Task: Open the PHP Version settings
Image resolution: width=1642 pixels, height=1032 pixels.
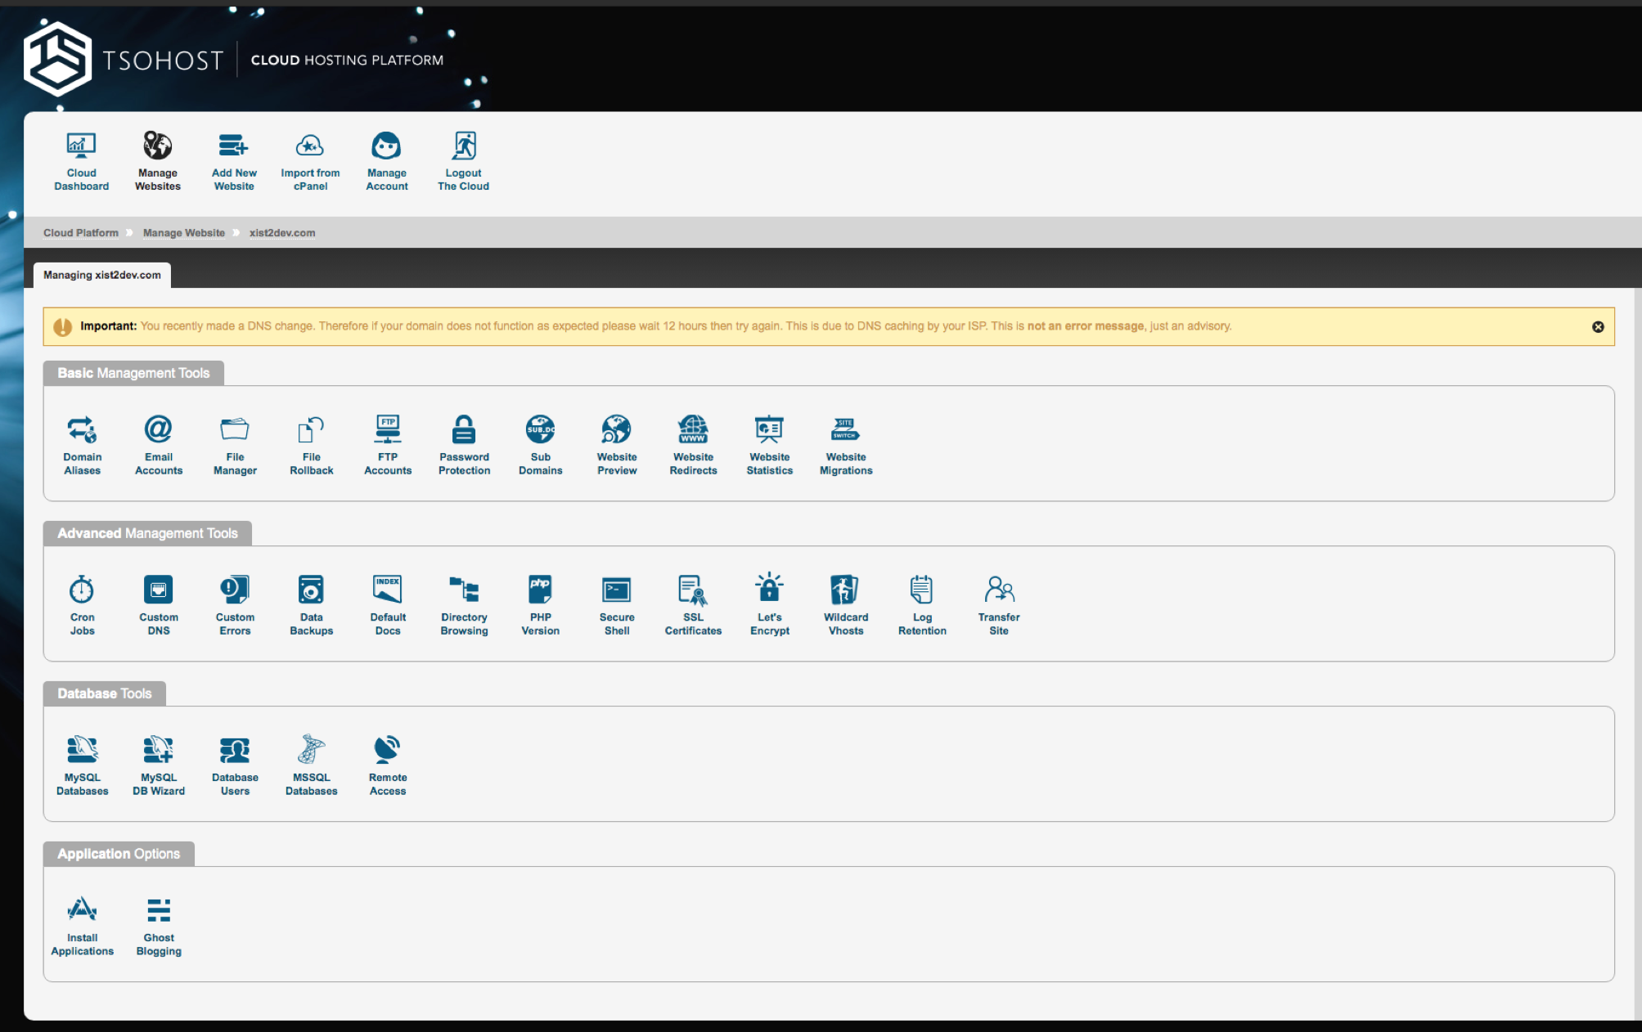Action: click(x=540, y=604)
